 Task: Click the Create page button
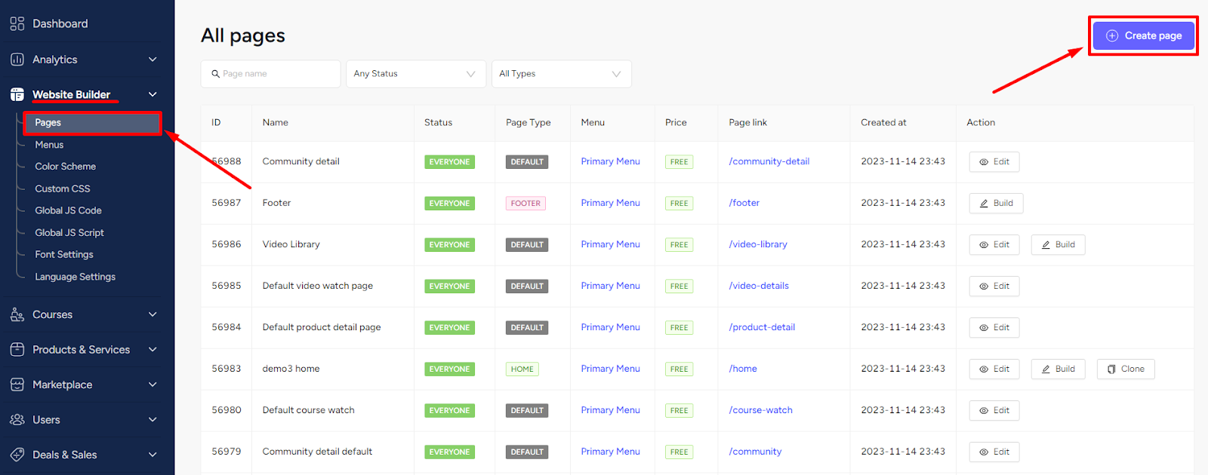[1144, 35]
